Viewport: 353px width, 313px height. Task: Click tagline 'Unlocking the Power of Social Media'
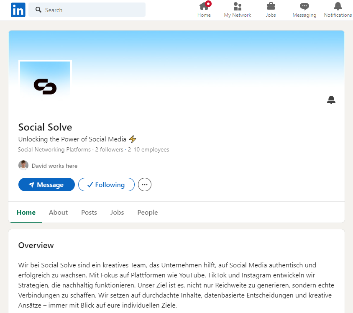click(72, 139)
